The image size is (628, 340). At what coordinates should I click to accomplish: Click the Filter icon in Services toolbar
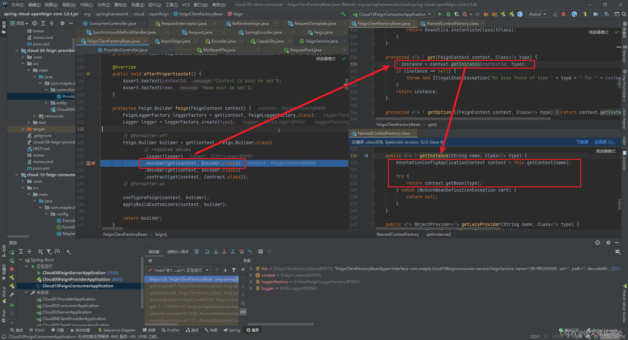[x=49, y=251]
